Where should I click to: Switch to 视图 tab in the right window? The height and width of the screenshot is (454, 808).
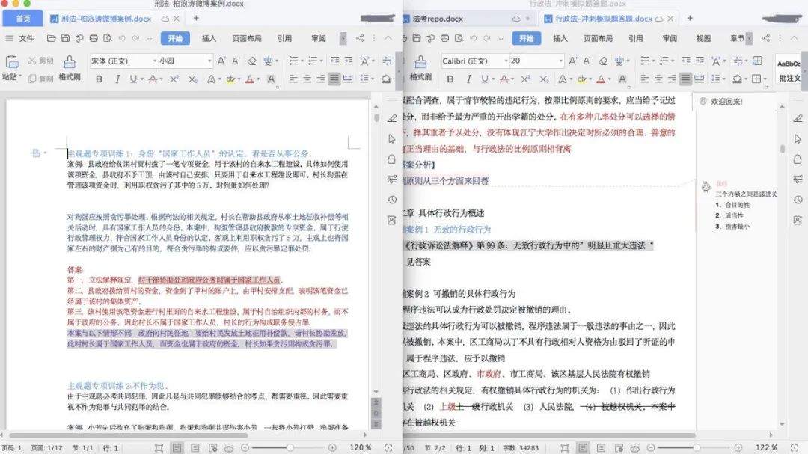[703, 38]
